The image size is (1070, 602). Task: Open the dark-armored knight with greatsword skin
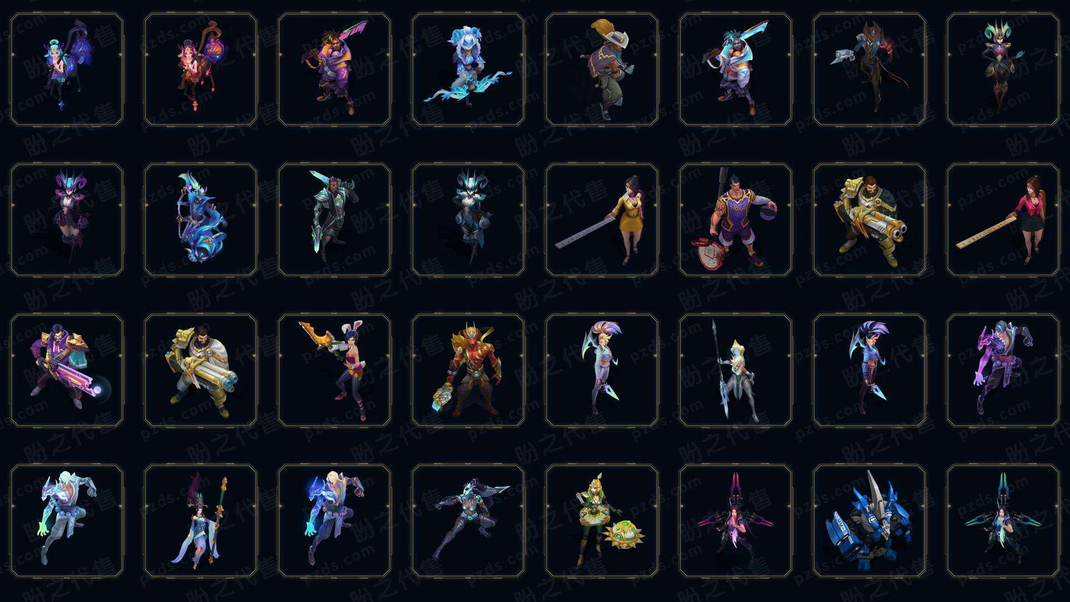334,220
